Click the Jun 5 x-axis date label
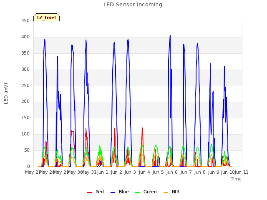This screenshot has width=267, height=200. [x=158, y=172]
